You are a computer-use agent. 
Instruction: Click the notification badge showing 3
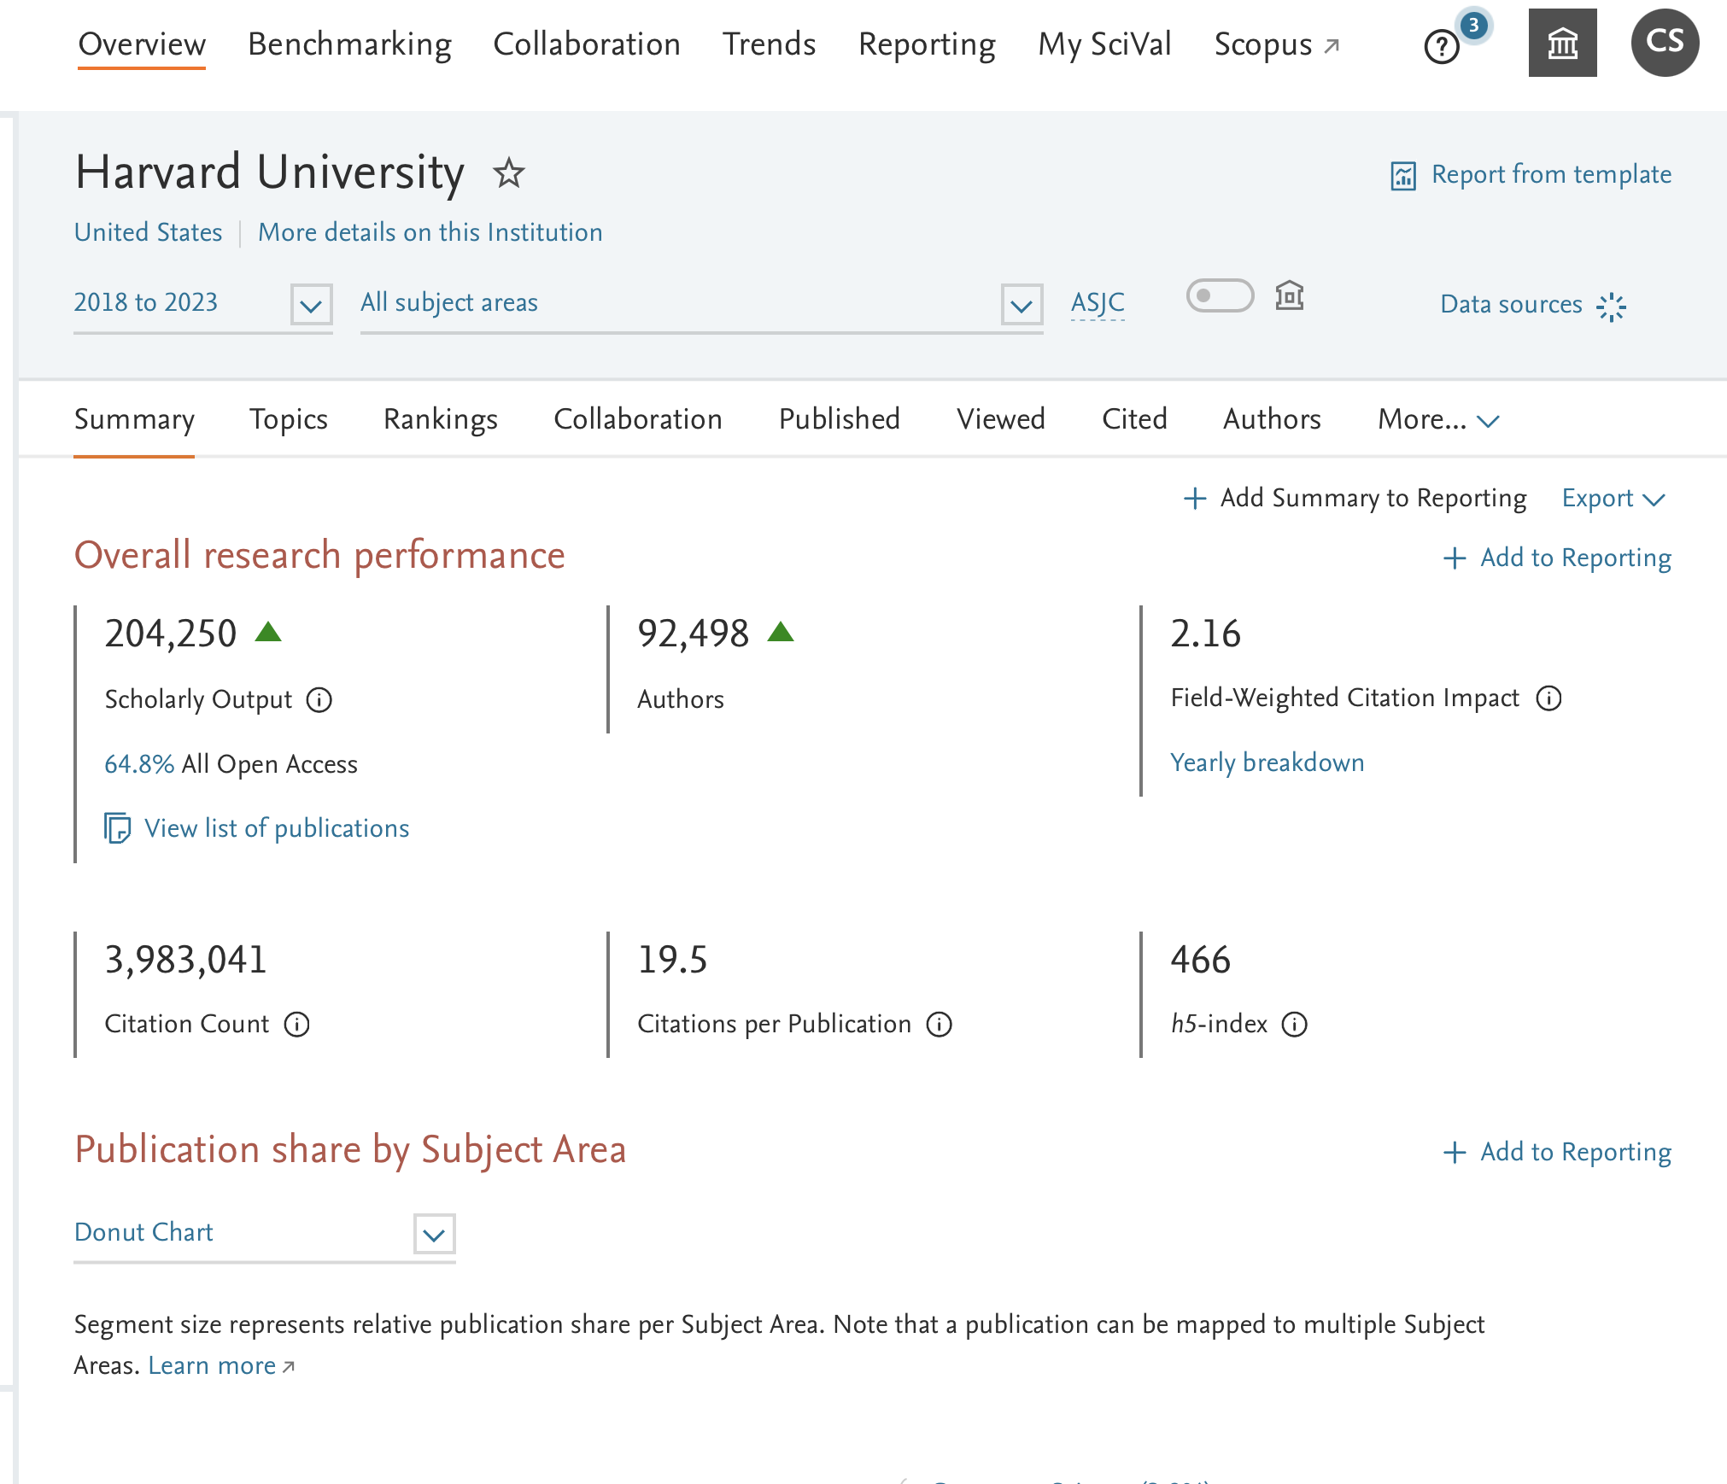pyautogui.click(x=1473, y=26)
